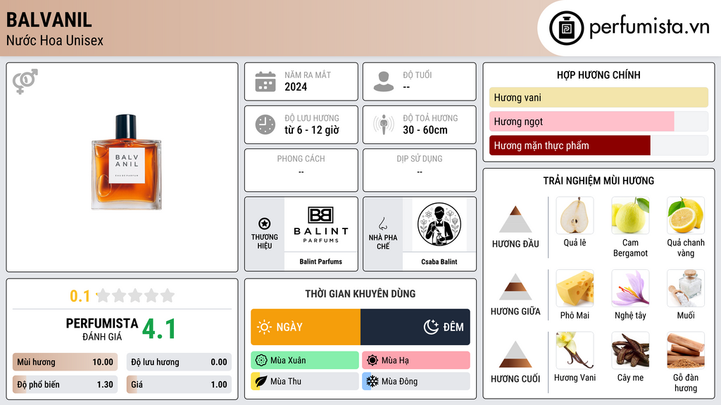This screenshot has height=405, width=721.
Task: Open the Nghệ tây saffron image
Action: pos(630,288)
